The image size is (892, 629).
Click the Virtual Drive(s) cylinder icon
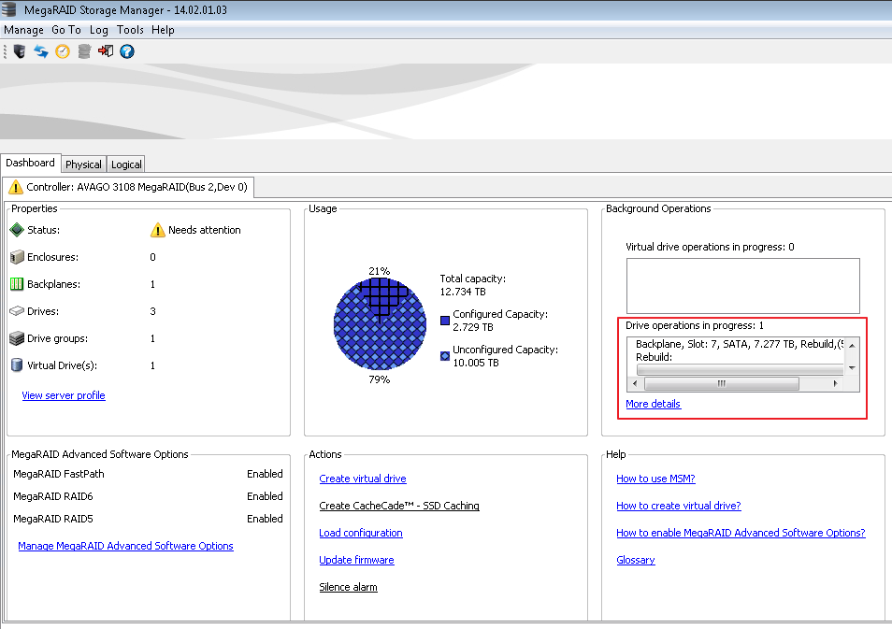[17, 365]
